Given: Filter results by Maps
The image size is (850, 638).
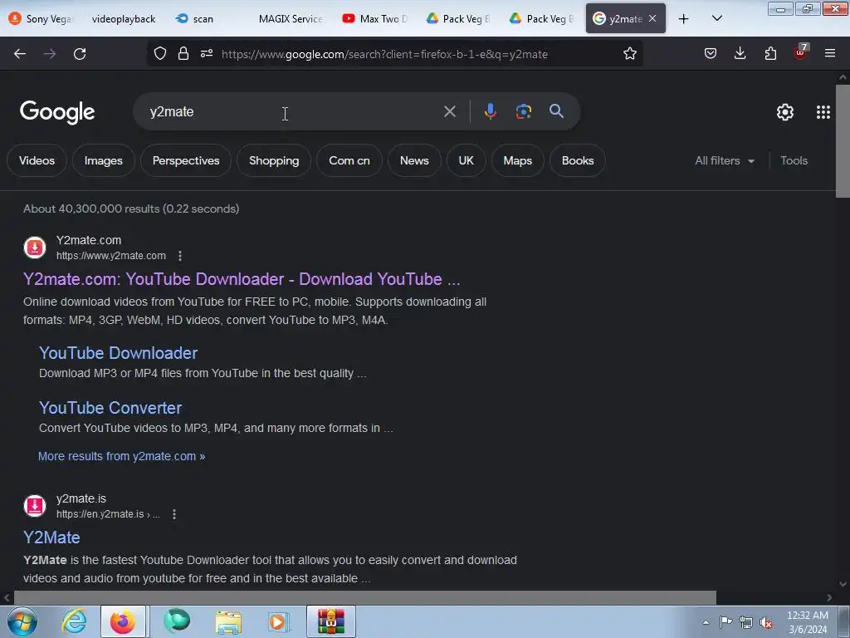Looking at the screenshot, I should (x=518, y=160).
